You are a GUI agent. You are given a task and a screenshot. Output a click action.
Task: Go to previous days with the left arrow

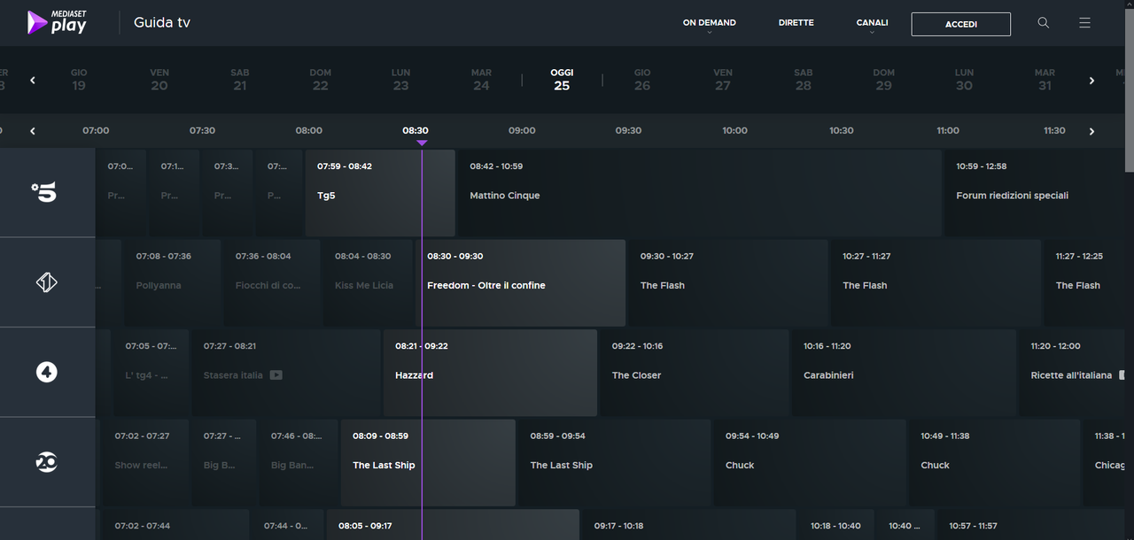point(33,81)
